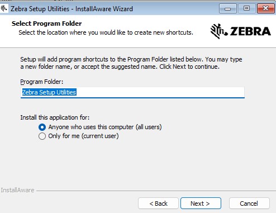Close the Zebra Setup Utilities wizard
276x213 pixels.
pyautogui.click(x=265, y=8)
